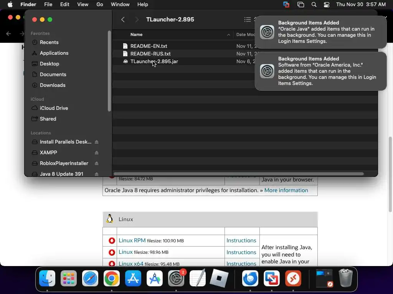This screenshot has width=393, height=294.
Task: Launch Roblox from the dock
Action: click(219, 278)
